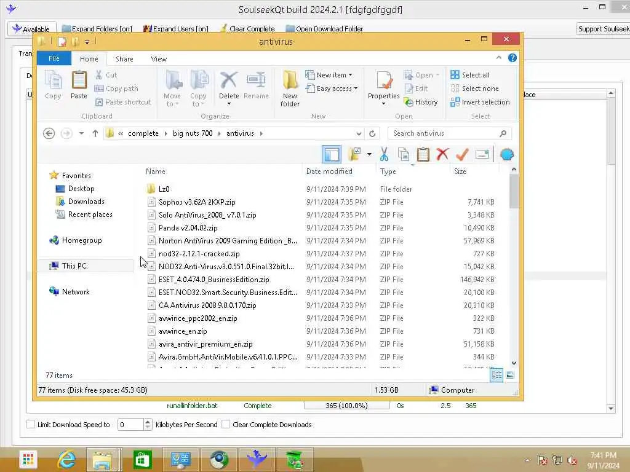Click the red X delete toolbar icon
The width and height of the screenshot is (630, 472).
[442, 154]
